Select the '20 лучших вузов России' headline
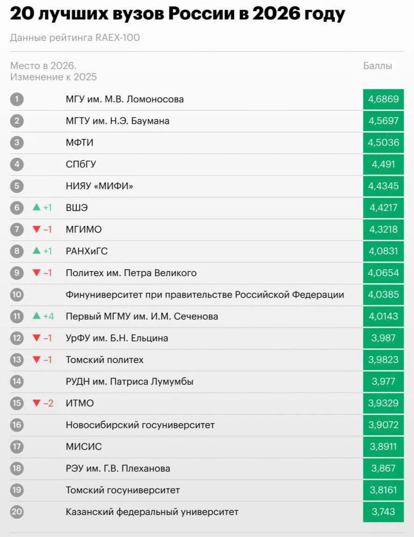 177,14
